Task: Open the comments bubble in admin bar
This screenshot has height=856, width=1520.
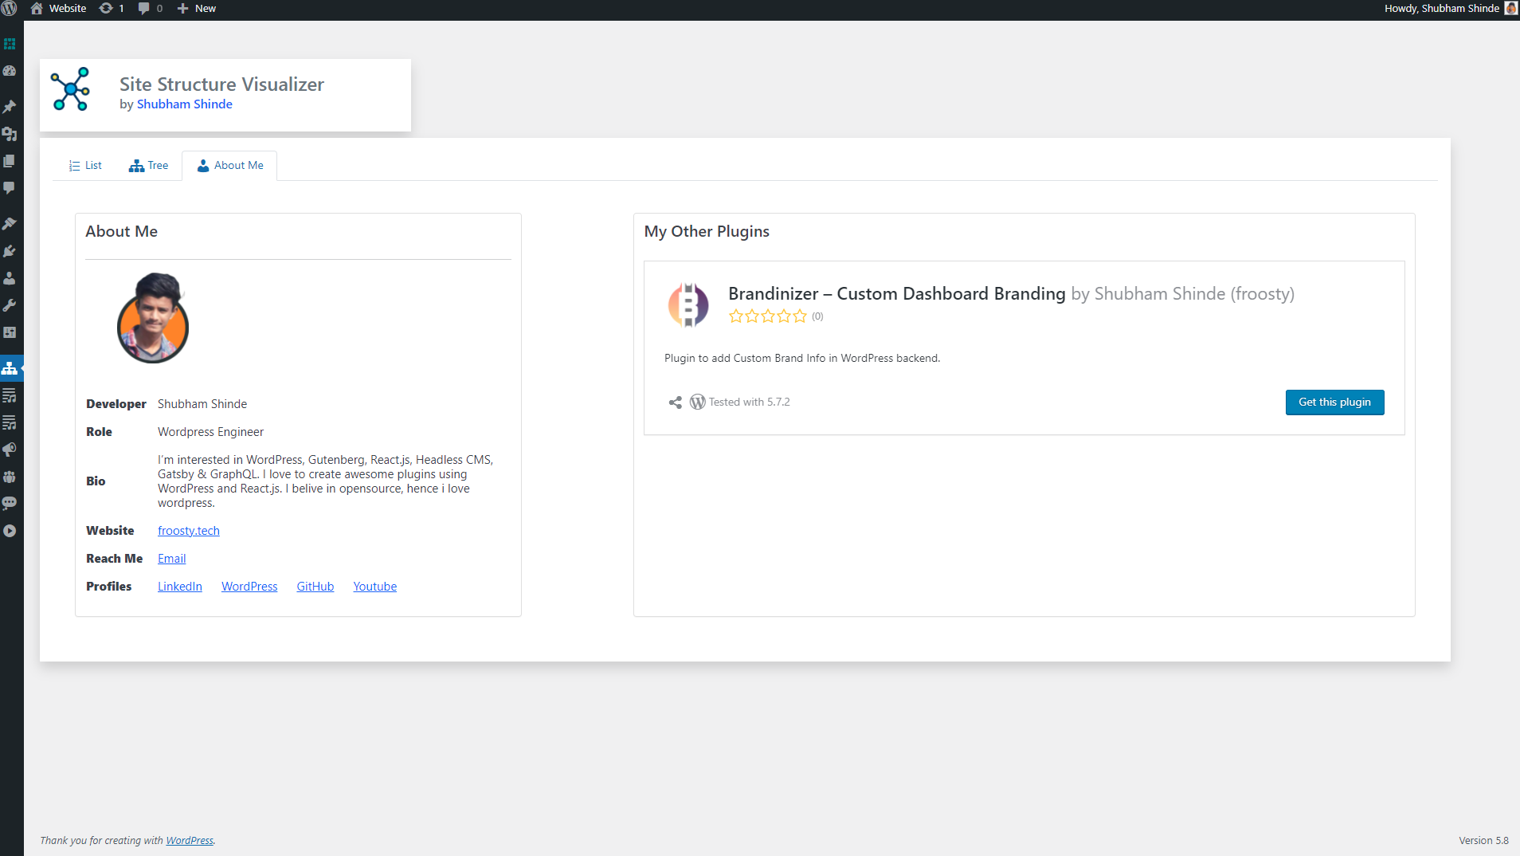Action: click(x=151, y=9)
